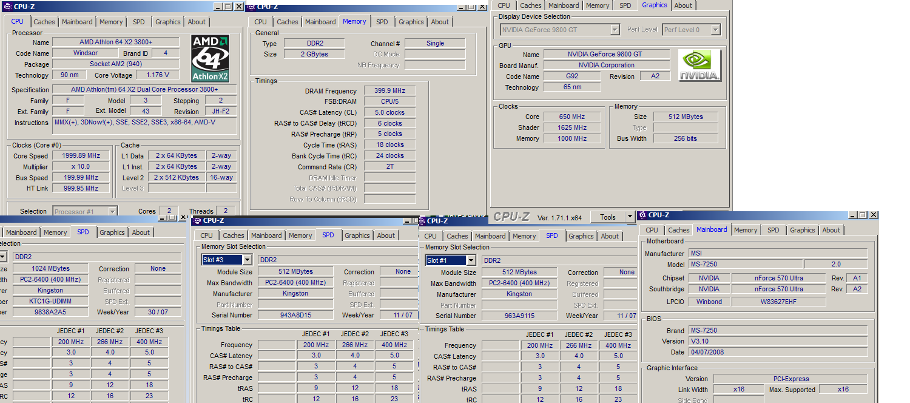Image resolution: width=910 pixels, height=403 pixels.
Task: Open the arrow next to Tools button
Action: pyautogui.click(x=630, y=217)
